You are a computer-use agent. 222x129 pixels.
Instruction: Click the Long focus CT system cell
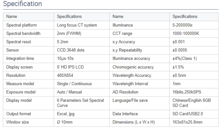(x=77, y=25)
